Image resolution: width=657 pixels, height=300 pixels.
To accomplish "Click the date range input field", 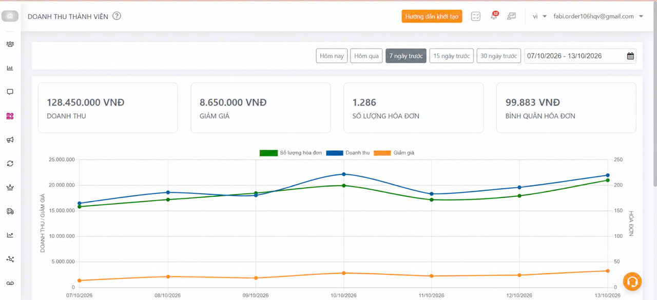I will [x=580, y=56].
